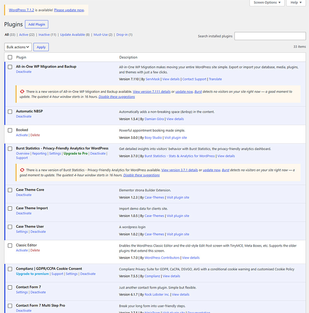Show Must-Use plugins

(100, 34)
